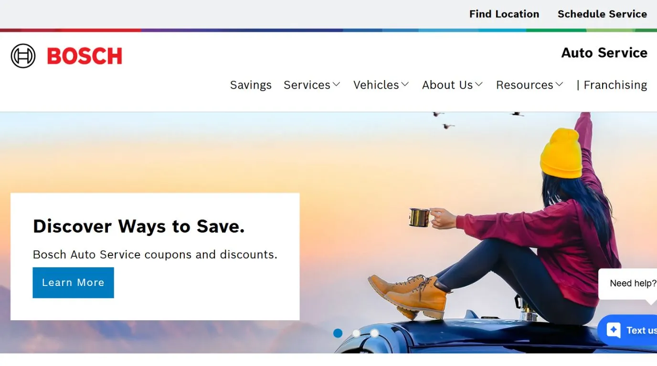The image size is (657, 366).
Task: Open the Resources dropdown chevron
Action: [559, 84]
